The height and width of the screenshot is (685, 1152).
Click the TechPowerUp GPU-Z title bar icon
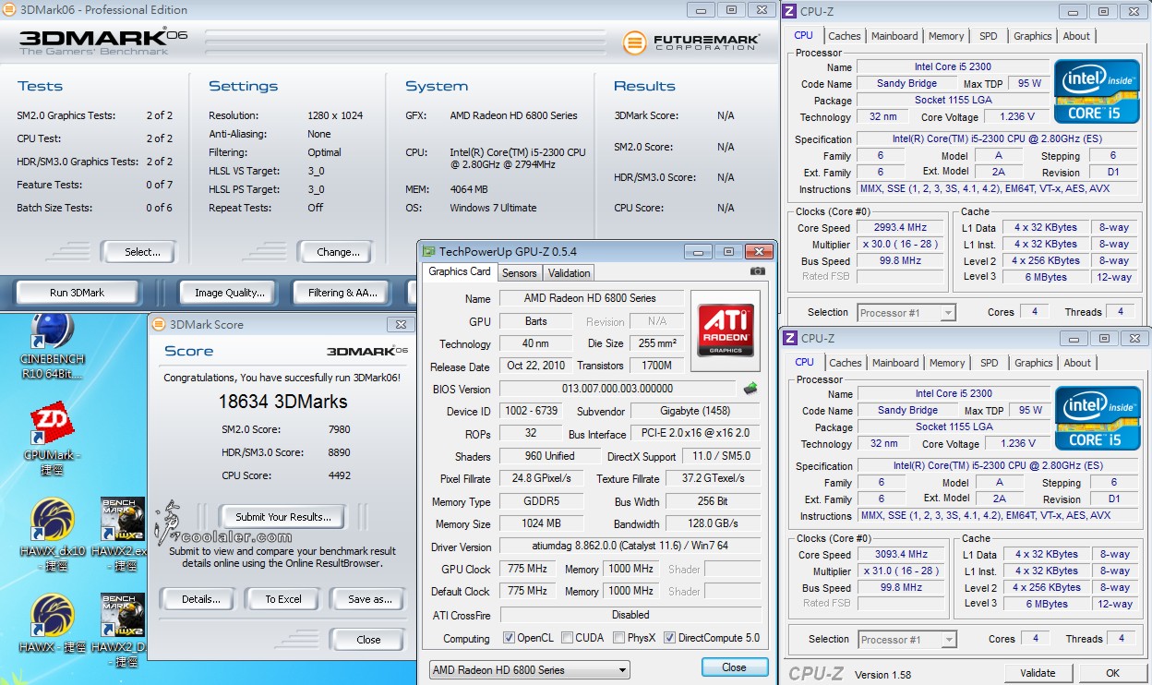coord(429,251)
